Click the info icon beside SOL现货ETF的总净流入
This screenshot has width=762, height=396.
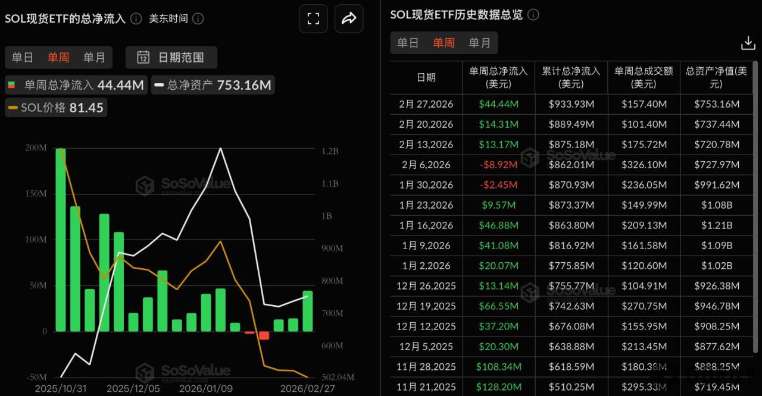point(136,18)
